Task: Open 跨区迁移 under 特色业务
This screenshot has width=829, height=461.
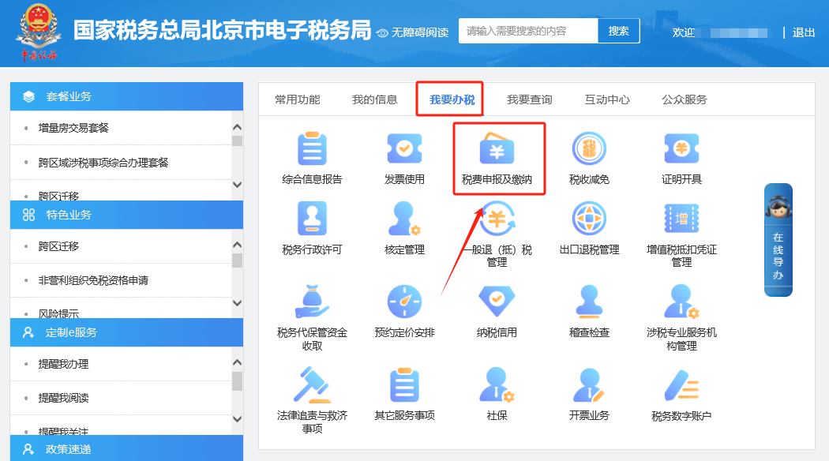Action: coord(58,246)
